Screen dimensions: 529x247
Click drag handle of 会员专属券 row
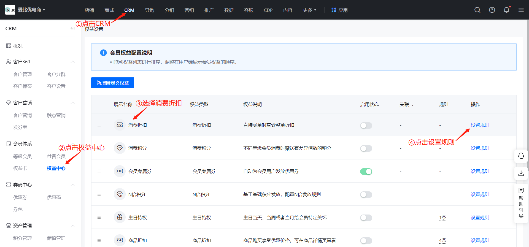99,171
